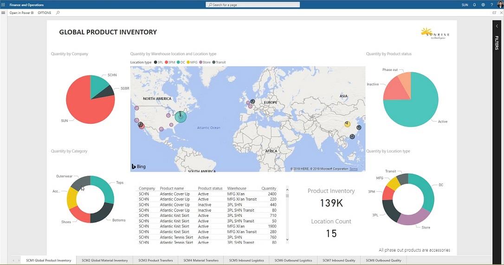Switch to SCM5 Inbound Logistics tab
The width and height of the screenshot is (504, 265).
click(x=246, y=260)
